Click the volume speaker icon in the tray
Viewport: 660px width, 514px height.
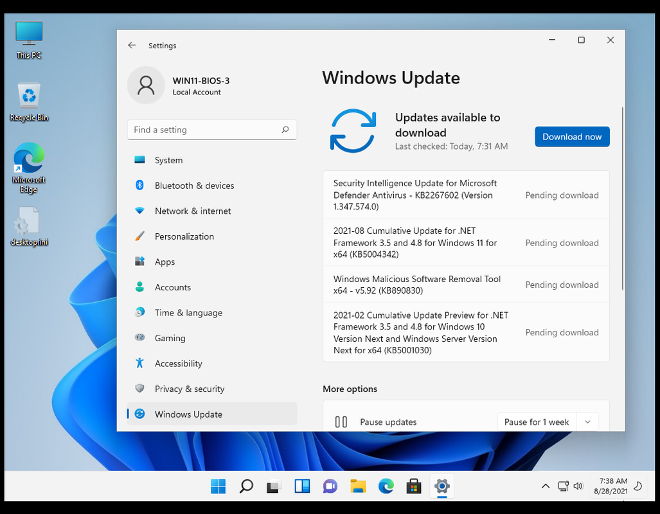pyautogui.click(x=578, y=486)
